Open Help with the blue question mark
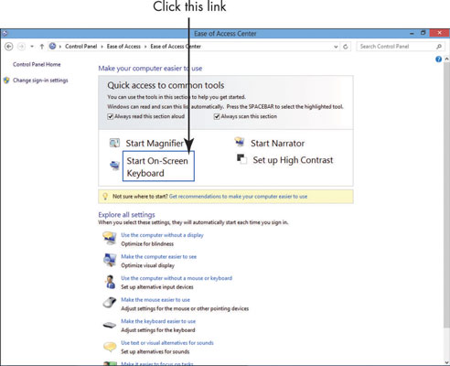Image resolution: width=450 pixels, height=366 pixels. pyautogui.click(x=438, y=59)
